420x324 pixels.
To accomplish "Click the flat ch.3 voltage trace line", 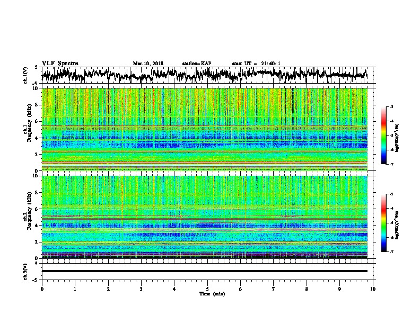I will pyautogui.click(x=204, y=271).
